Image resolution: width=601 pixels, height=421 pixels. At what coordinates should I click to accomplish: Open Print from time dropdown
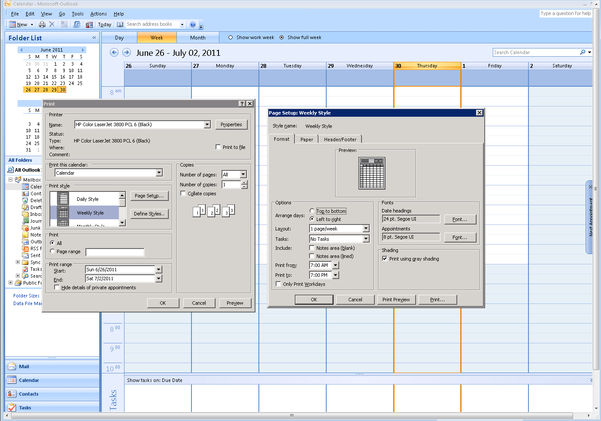(336, 265)
